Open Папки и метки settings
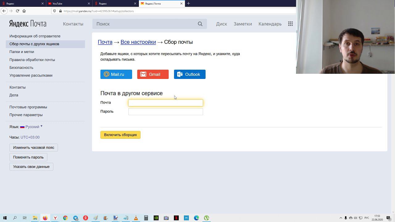Screen dimensions: 395x222 tap(22, 52)
